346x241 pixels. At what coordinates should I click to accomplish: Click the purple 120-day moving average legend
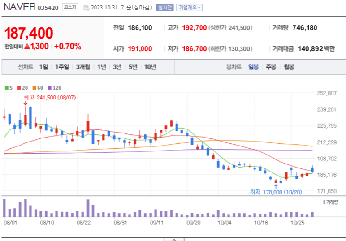[x=55, y=88]
